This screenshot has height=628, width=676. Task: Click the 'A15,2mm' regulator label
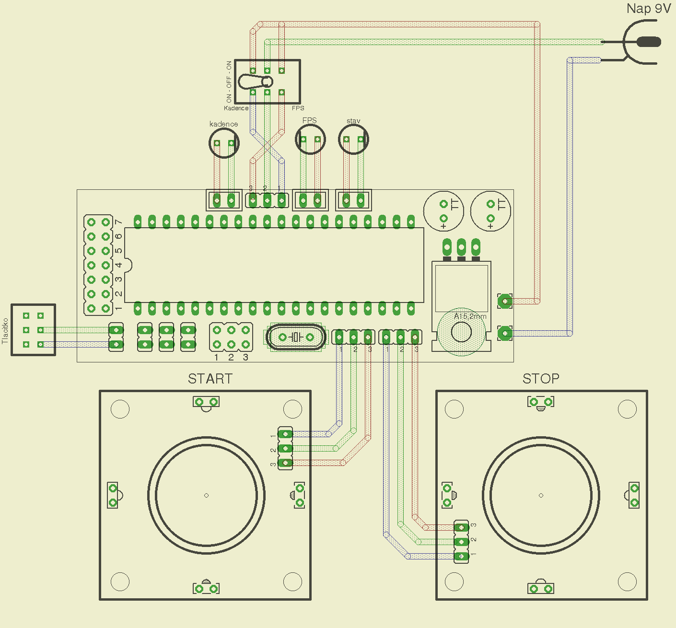pyautogui.click(x=470, y=316)
